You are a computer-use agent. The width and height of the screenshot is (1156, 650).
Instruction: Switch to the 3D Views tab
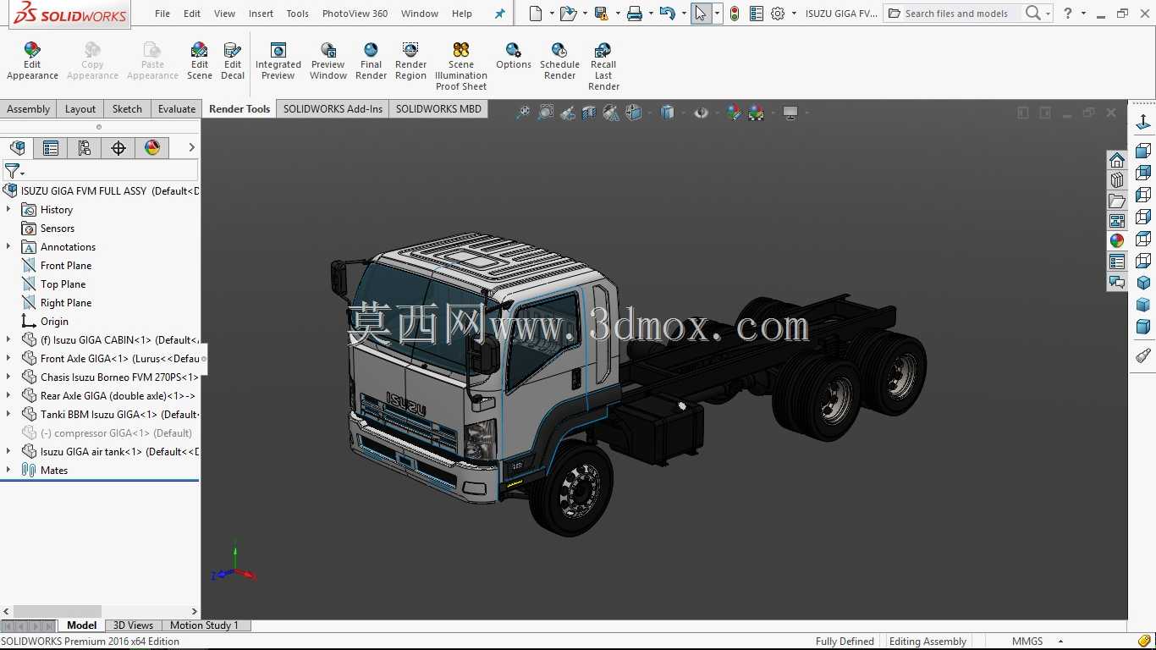[x=134, y=625]
